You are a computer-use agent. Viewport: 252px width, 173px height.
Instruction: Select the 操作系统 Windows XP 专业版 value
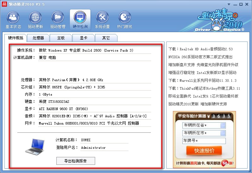click(86, 50)
